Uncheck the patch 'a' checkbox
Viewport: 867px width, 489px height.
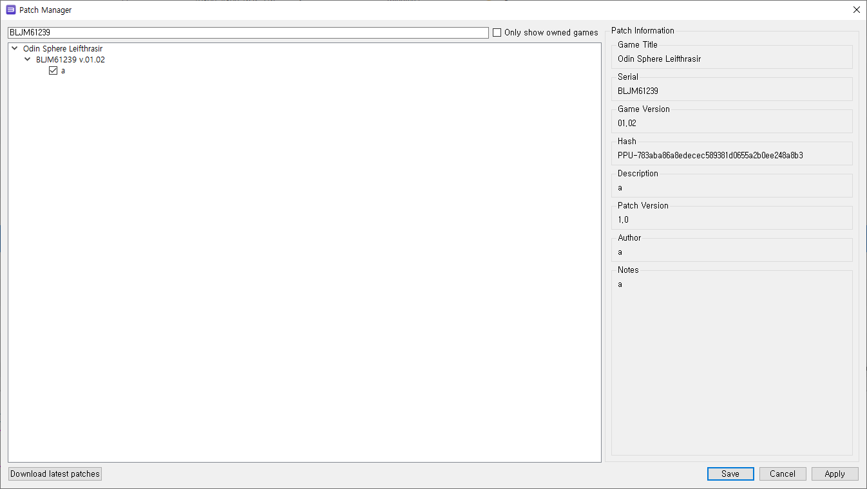tap(53, 71)
